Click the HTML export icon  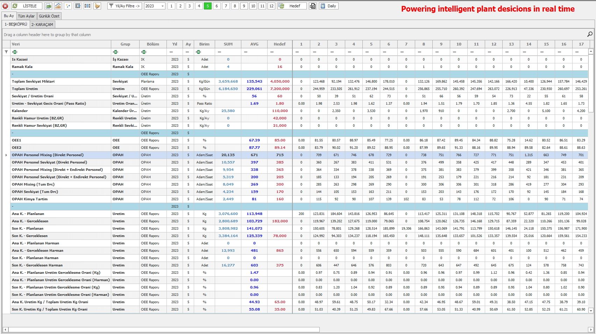[x=313, y=6]
